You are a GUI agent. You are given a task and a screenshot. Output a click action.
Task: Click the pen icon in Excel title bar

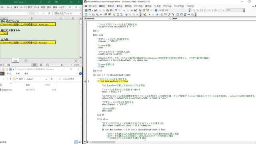49,2
